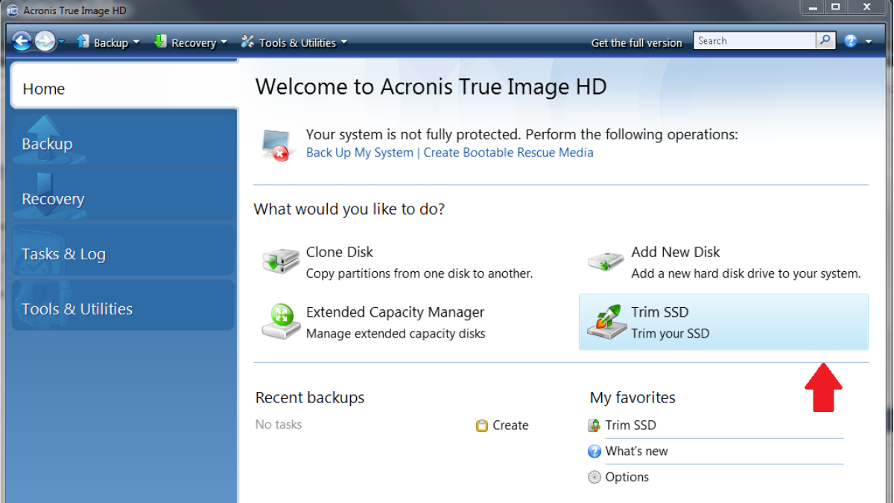The height and width of the screenshot is (503, 894).
Task: Click the What would you like to do? heading
Action: click(x=349, y=209)
